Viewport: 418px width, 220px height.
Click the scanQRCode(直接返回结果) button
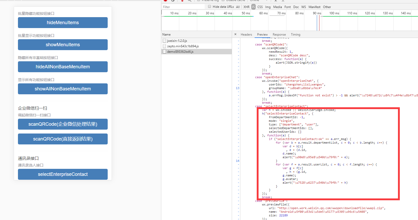63,139
